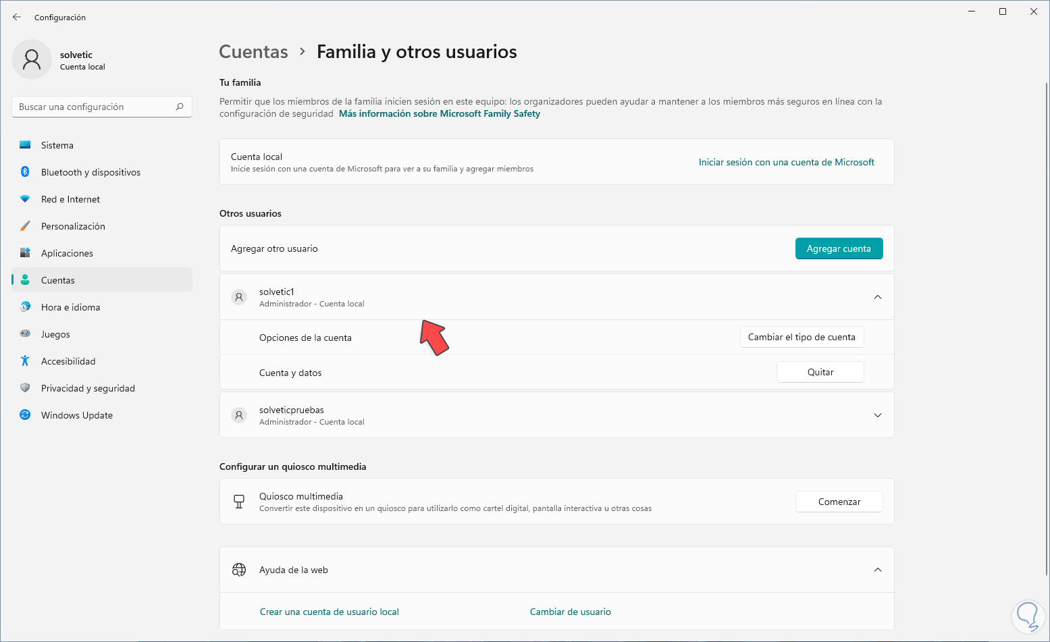Click the Privacidad y seguridad shield icon
The width and height of the screenshot is (1050, 642).
pyautogui.click(x=25, y=388)
